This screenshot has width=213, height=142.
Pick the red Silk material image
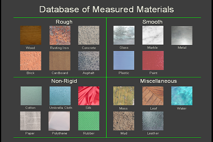[x=88, y=96]
